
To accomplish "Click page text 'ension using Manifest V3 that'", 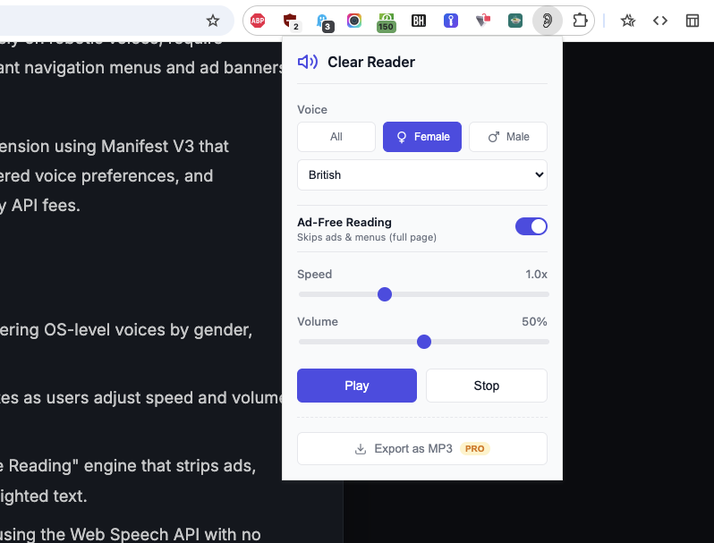I will 115,147.
